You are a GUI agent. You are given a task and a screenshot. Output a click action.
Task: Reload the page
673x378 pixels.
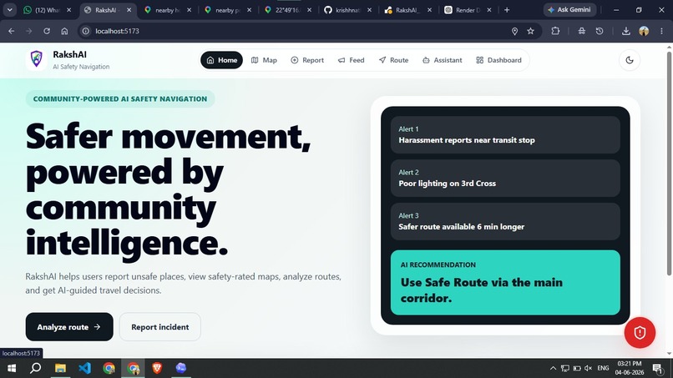47,31
